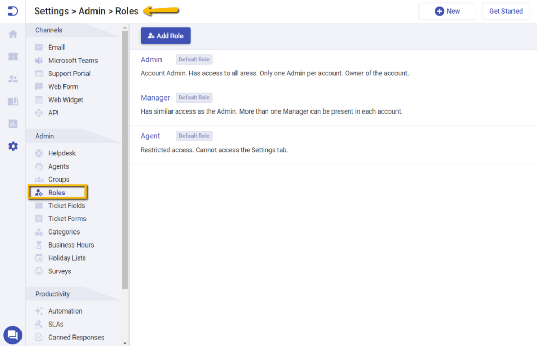Open Groups under Admin
Viewport: 537px width, 346px height.
click(59, 180)
